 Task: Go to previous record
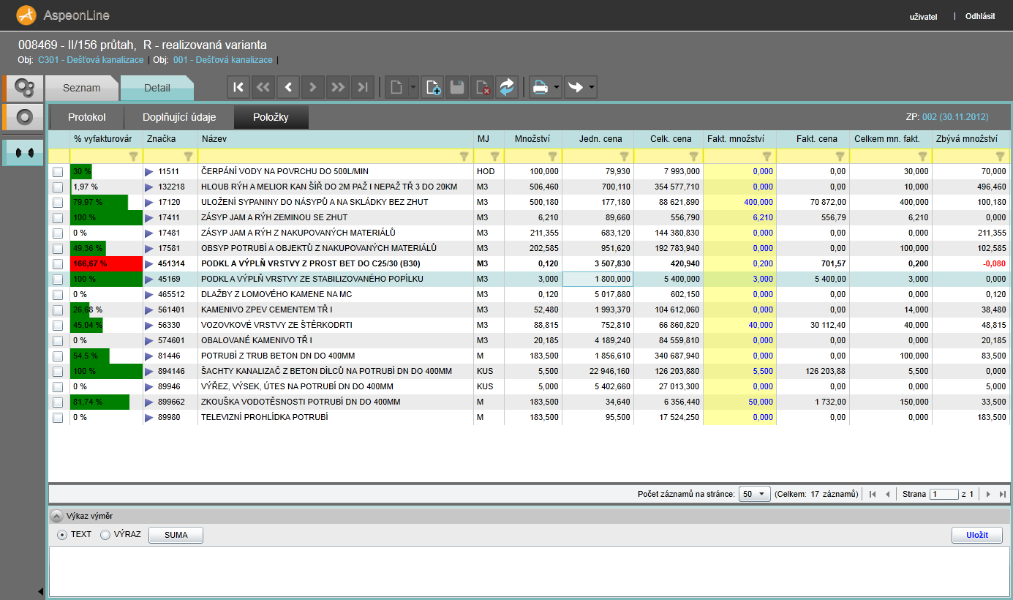pos(288,87)
